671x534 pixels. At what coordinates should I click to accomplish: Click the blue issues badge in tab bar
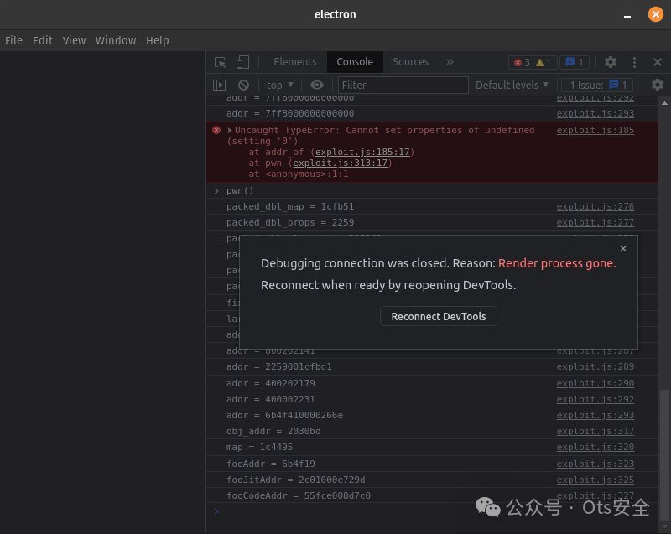(575, 62)
